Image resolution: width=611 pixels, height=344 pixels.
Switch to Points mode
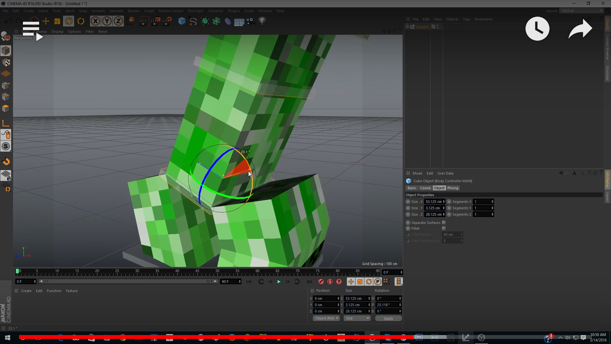click(6, 85)
